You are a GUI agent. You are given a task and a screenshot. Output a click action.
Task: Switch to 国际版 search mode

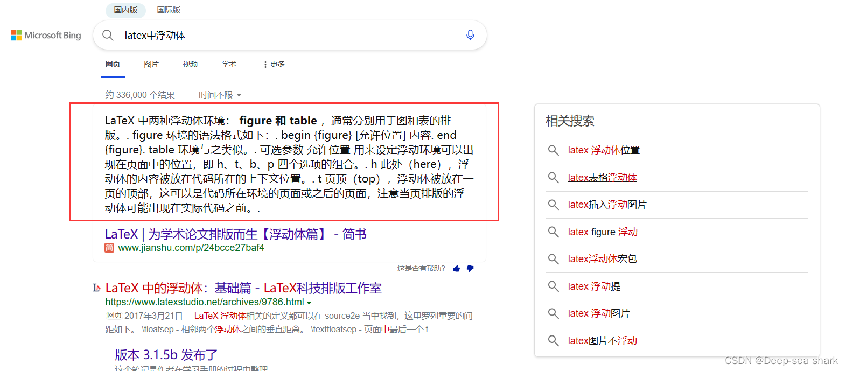pyautogui.click(x=169, y=10)
